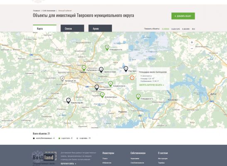The height and width of the screenshot is (166, 227).
Task: Click Редкино town label on map
Action: [122, 112]
